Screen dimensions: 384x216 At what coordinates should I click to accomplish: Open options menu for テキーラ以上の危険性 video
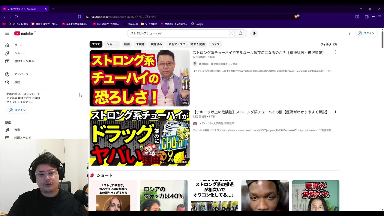click(335, 112)
